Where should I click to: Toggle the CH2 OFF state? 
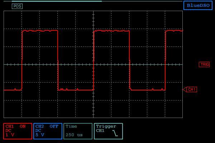click(x=54, y=126)
